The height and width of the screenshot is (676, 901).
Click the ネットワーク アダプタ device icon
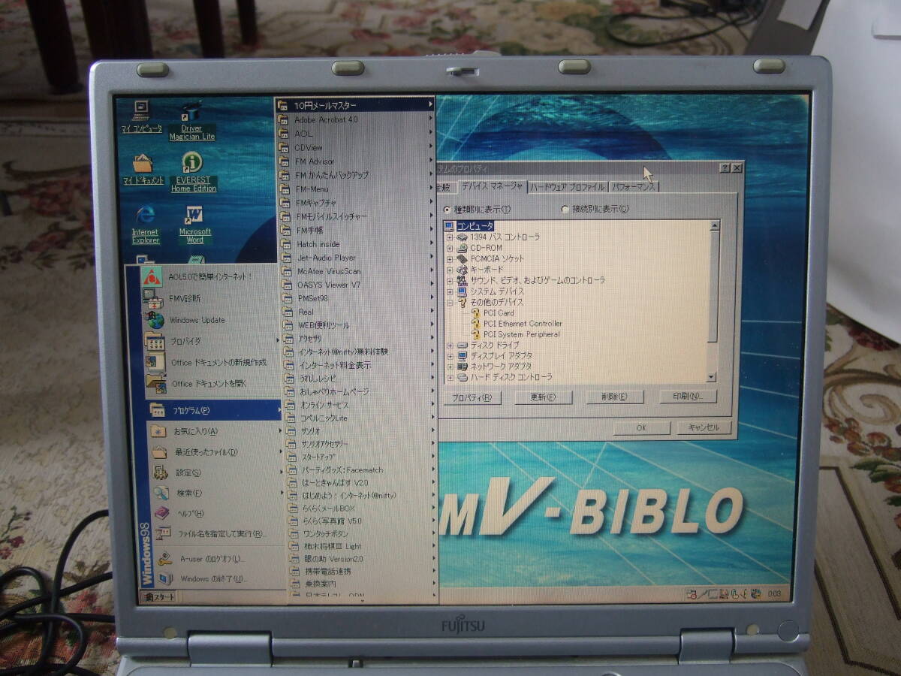[463, 367]
